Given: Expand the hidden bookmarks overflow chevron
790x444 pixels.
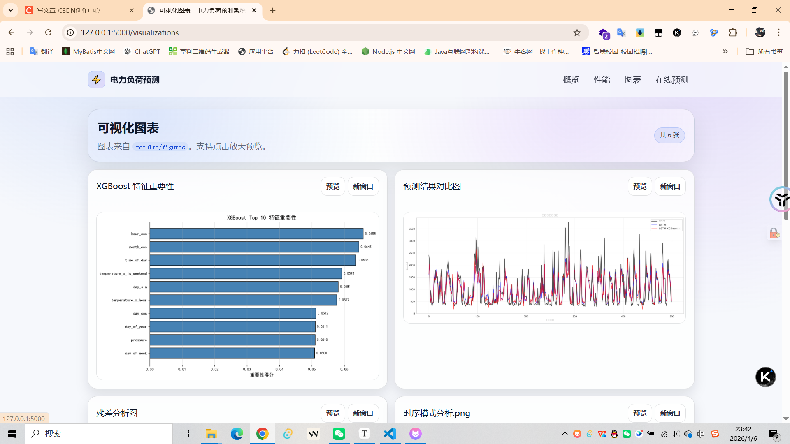Looking at the screenshot, I should click(725, 51).
